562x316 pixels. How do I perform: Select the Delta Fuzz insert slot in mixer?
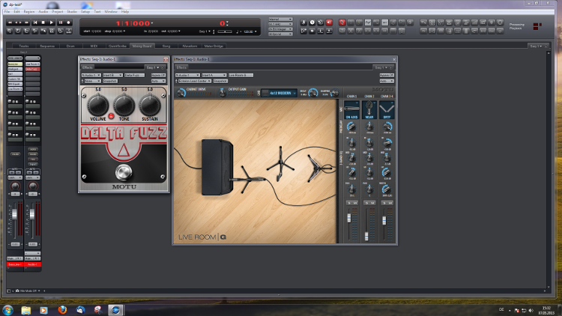tap(33, 69)
